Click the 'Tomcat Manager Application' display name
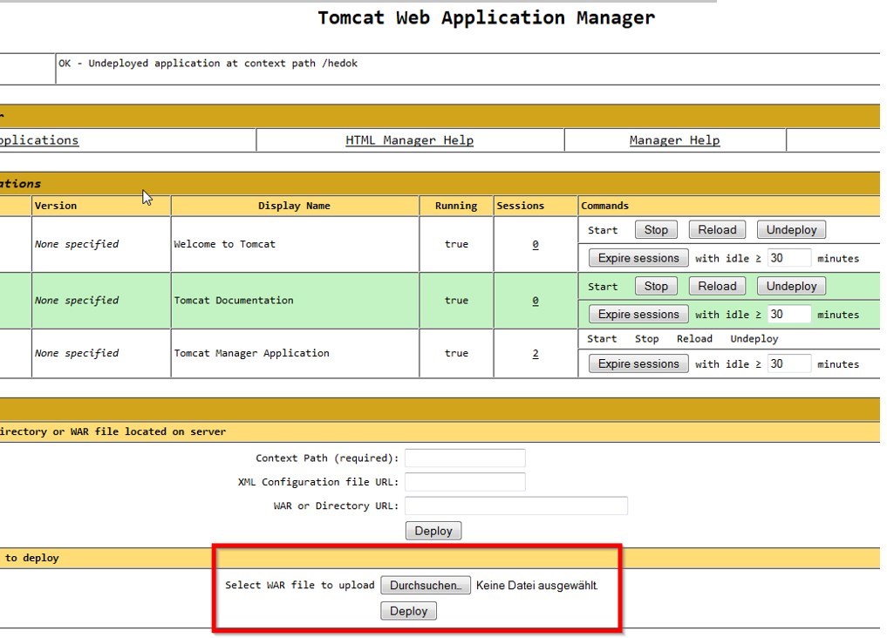This screenshot has height=638, width=887. pyautogui.click(x=252, y=353)
